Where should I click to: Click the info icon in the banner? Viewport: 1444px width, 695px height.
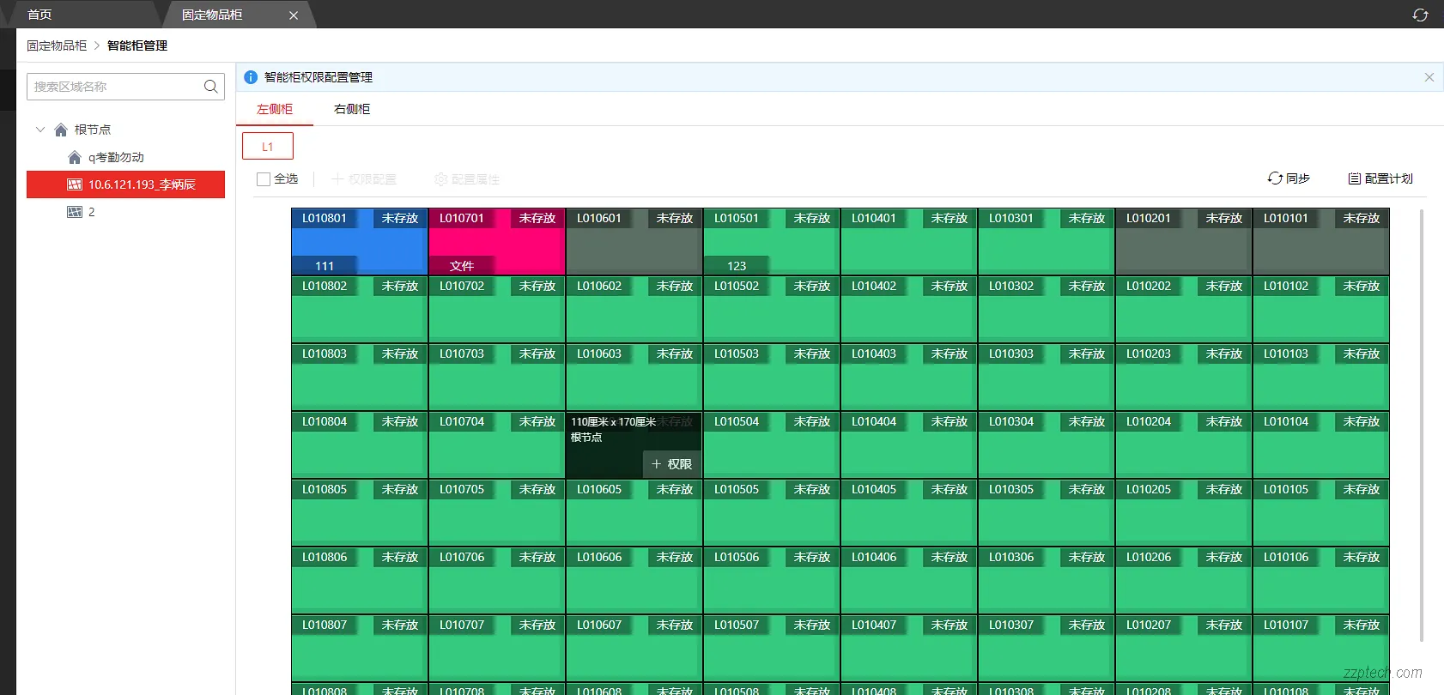251,77
